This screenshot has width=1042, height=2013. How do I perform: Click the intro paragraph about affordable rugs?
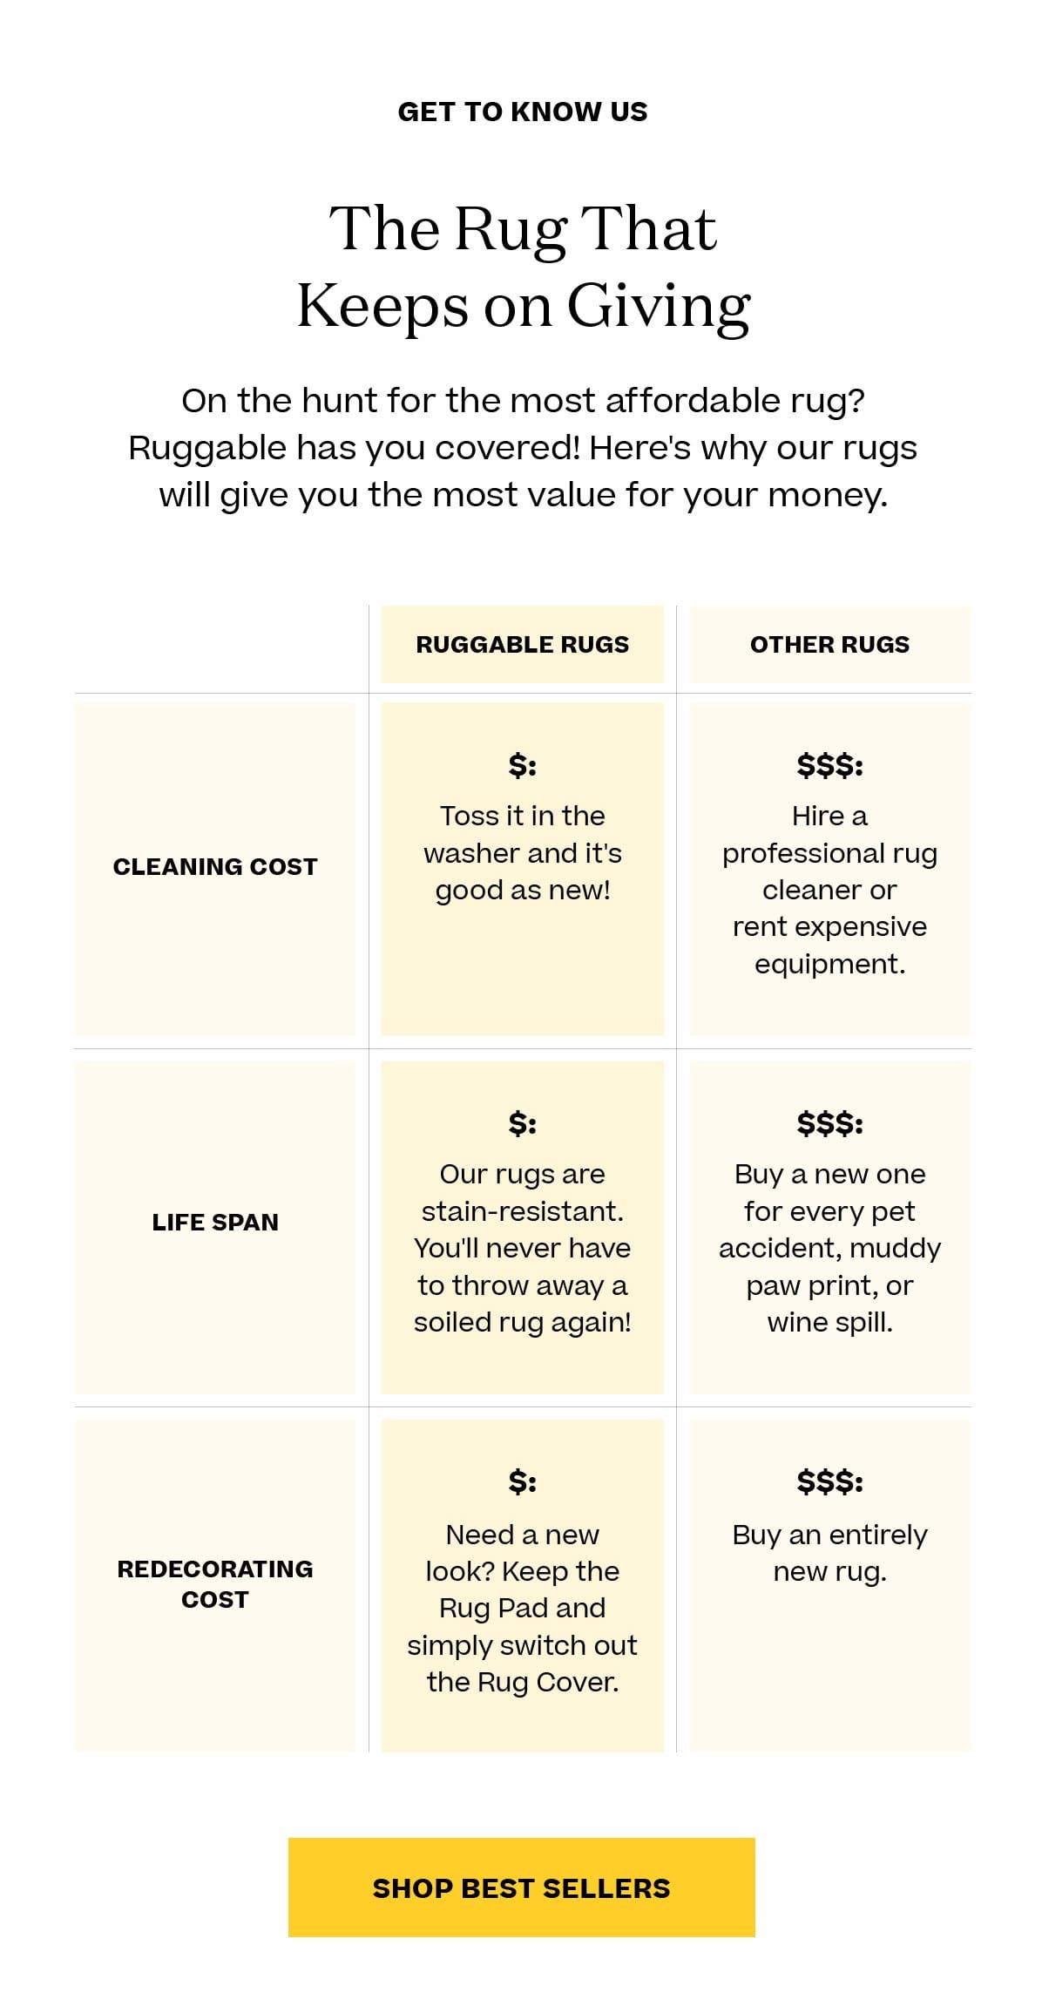click(x=522, y=447)
